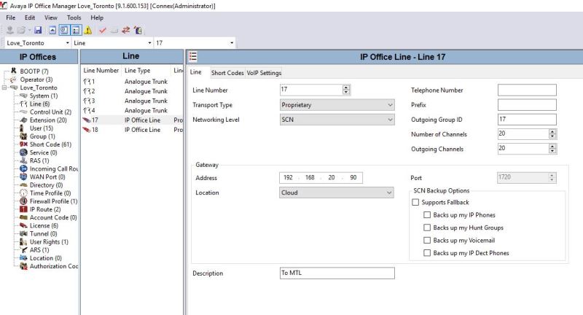Click the Outgoing Channels spinner
The width and height of the screenshot is (583, 315).
pos(552,149)
